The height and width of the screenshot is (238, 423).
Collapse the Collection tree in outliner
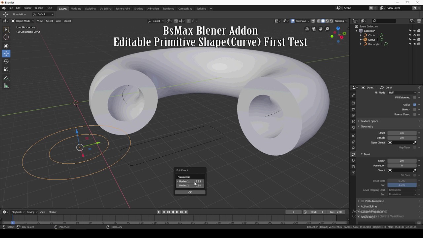tap(357, 31)
